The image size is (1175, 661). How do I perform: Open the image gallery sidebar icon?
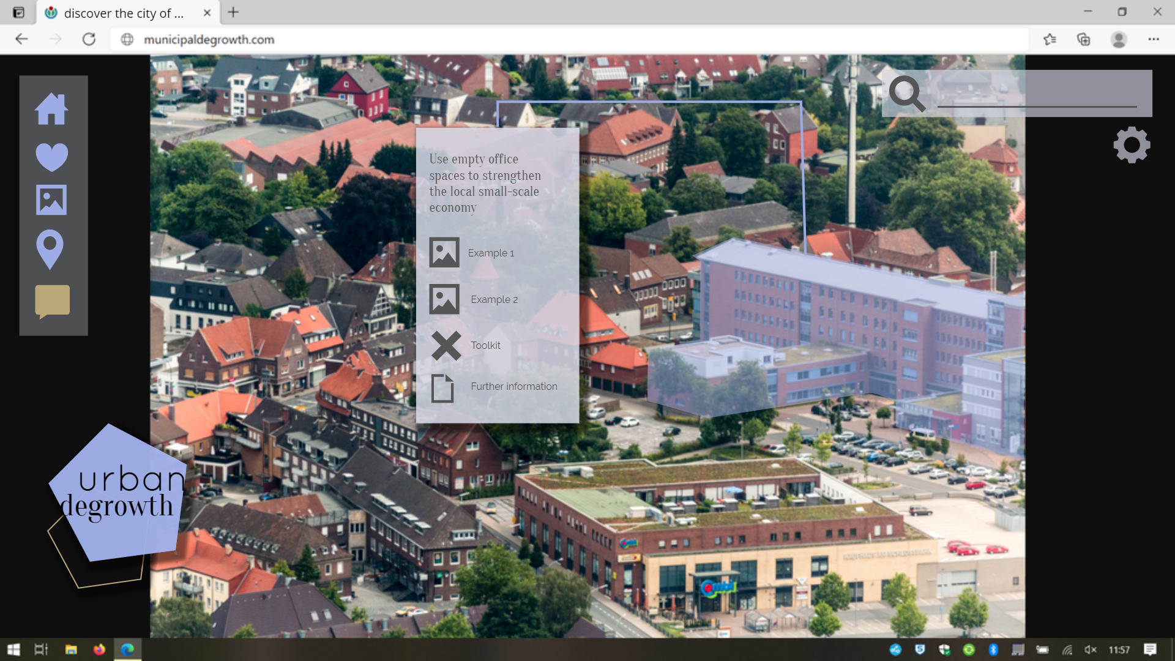point(51,200)
